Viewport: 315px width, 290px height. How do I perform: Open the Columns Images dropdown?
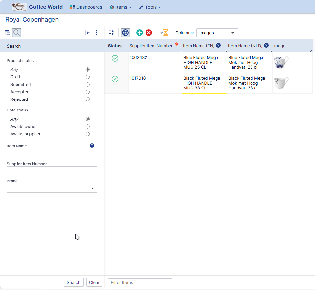[x=217, y=33]
